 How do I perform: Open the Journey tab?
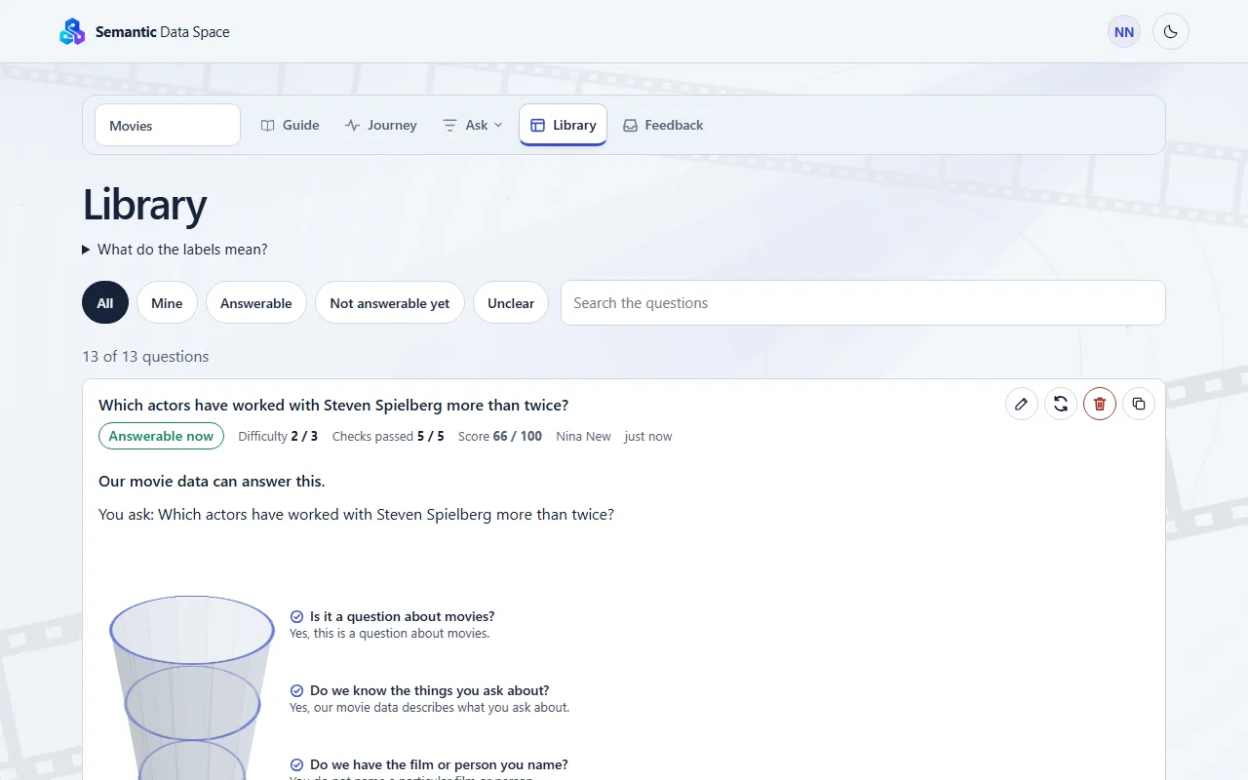coord(380,125)
